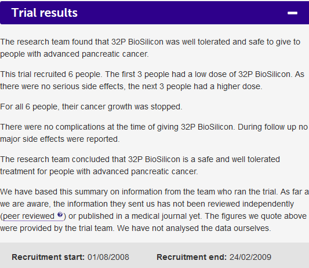Viewport: 309px width, 268px height.
Task: Click the line 'the next 3 people had a higher dose'
Action: click(x=195, y=87)
